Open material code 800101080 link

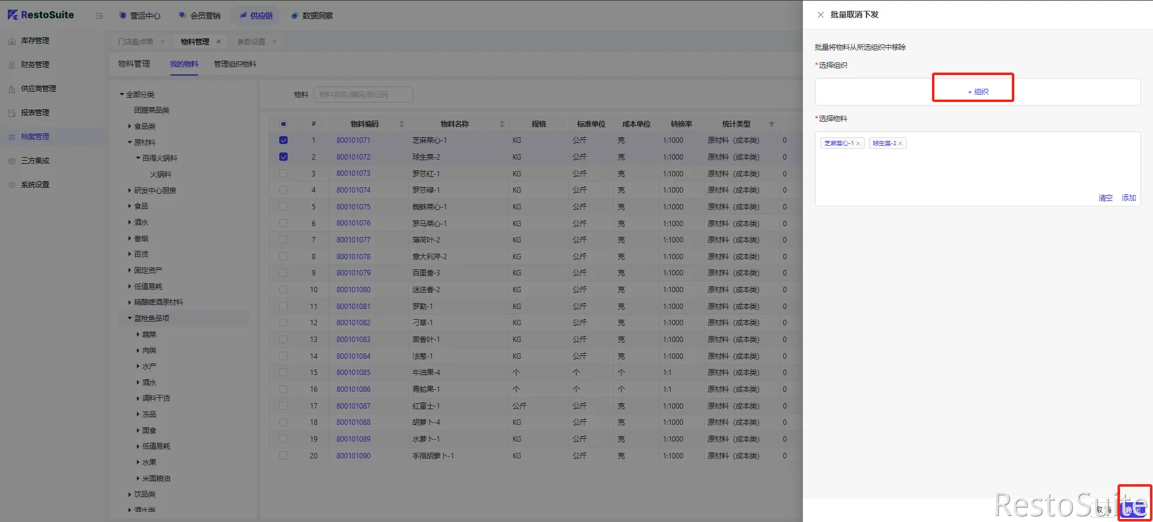coord(353,290)
